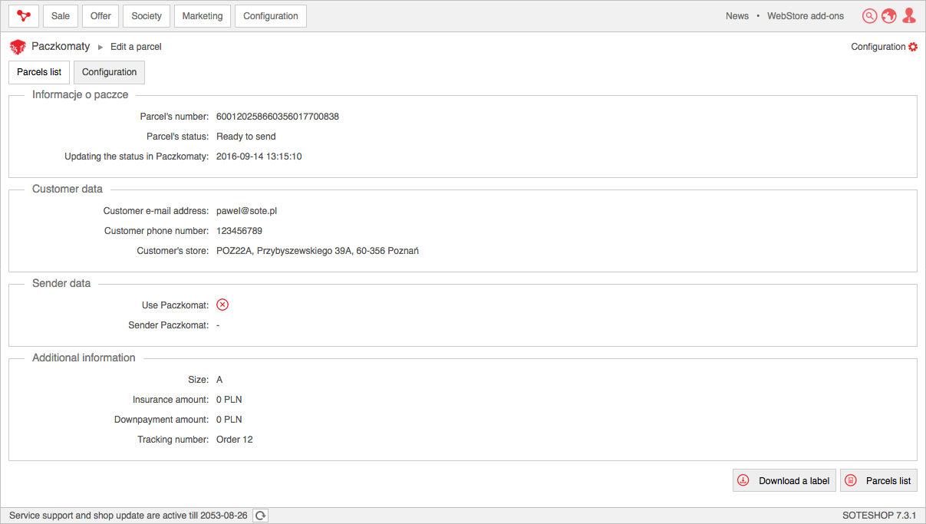Click the download icon on label button
The image size is (926, 524).
click(743, 480)
